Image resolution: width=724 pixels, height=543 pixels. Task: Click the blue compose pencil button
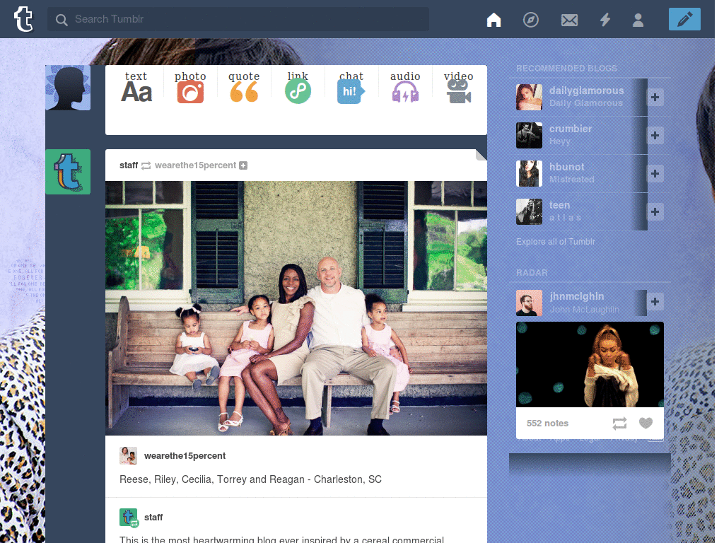click(684, 19)
